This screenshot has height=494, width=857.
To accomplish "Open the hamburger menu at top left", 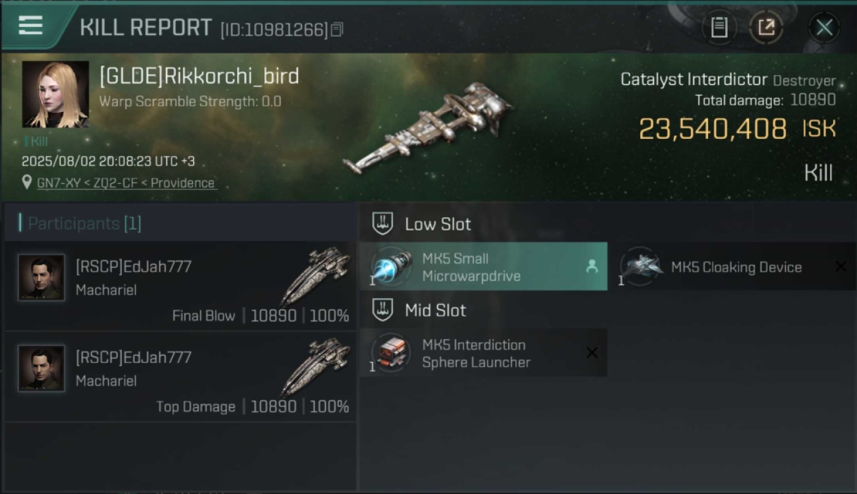I will (x=30, y=26).
